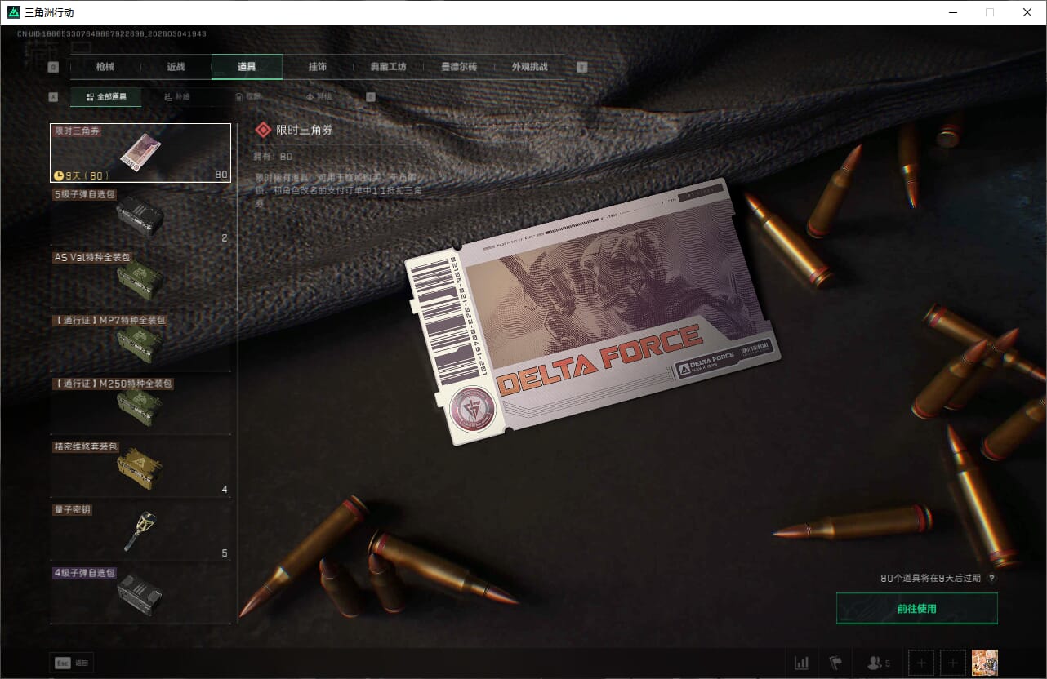Switch to the 近战 tab
The height and width of the screenshot is (679, 1047).
coord(176,67)
